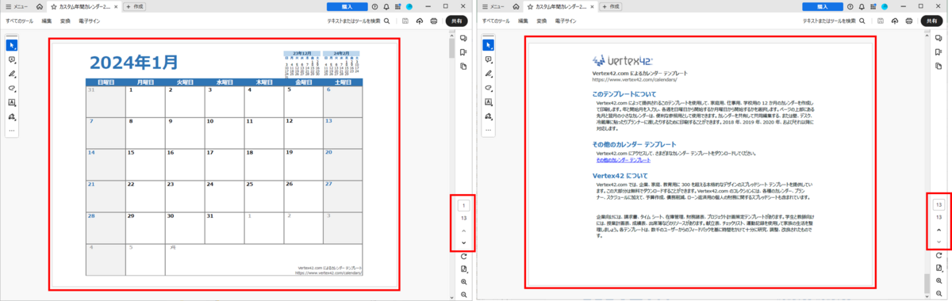Rotate page icon in left window
Viewport: 952px width, 301px height.
pyautogui.click(x=463, y=257)
